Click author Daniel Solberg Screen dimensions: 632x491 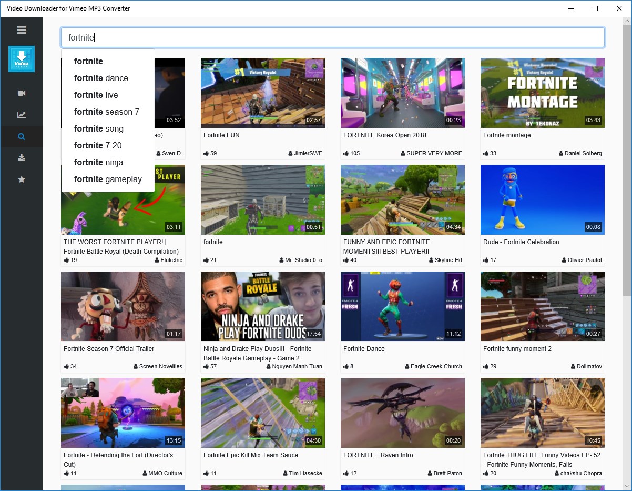(x=580, y=153)
